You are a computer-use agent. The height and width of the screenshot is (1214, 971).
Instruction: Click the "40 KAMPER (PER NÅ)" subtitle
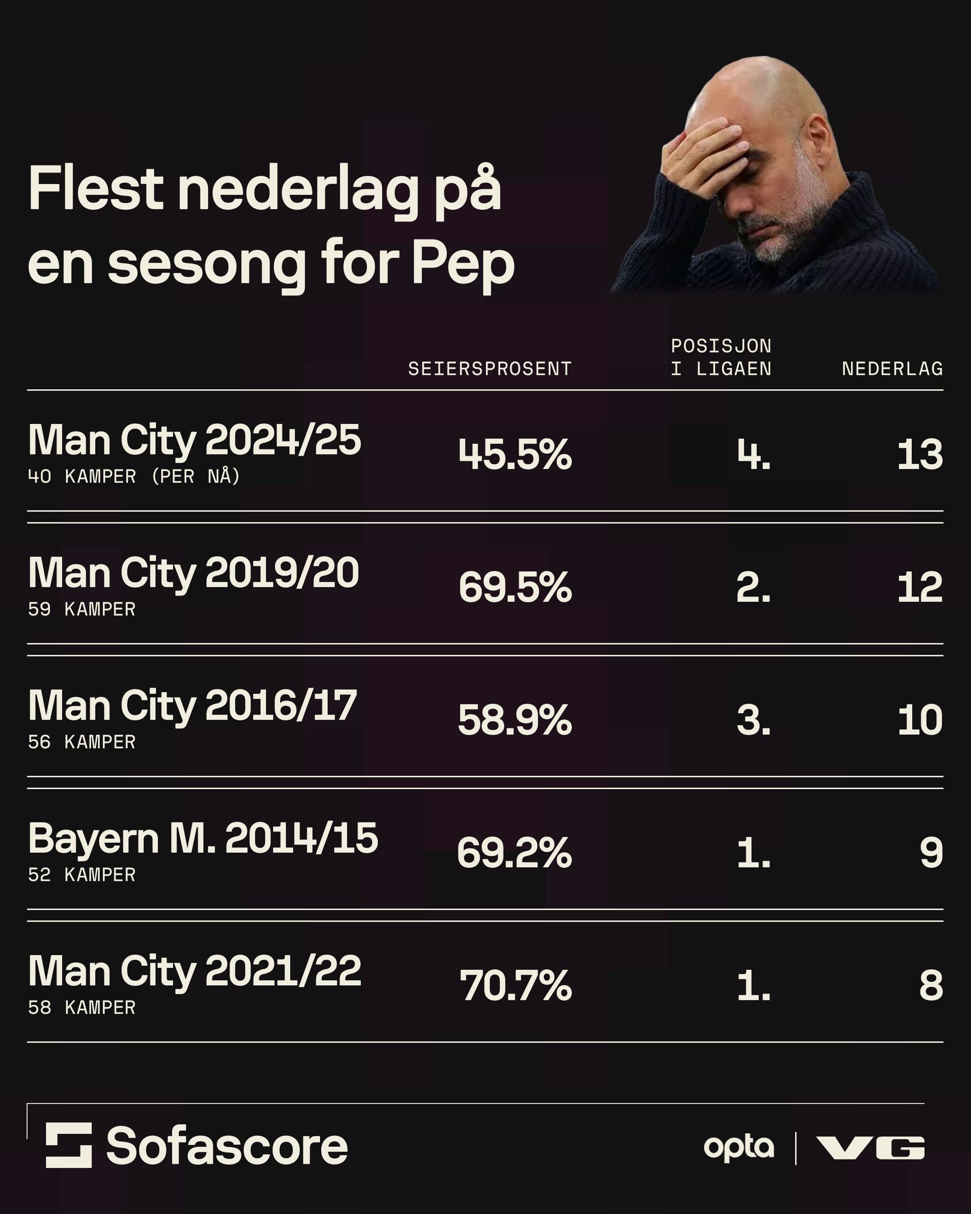click(x=134, y=477)
